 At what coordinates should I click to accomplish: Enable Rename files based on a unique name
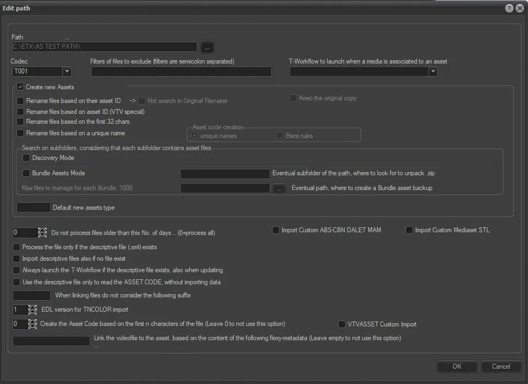click(x=21, y=133)
